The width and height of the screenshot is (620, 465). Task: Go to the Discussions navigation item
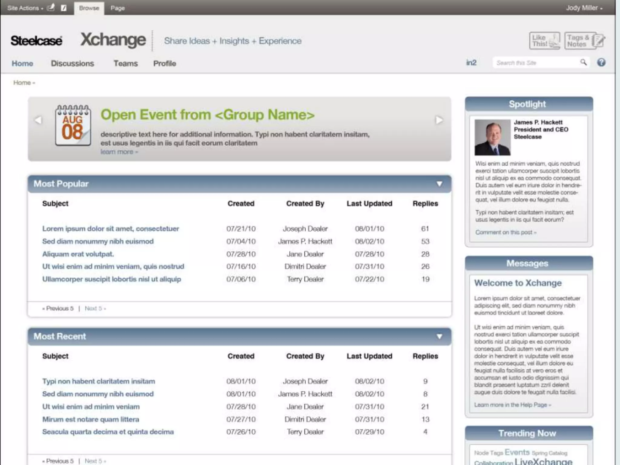(x=72, y=63)
